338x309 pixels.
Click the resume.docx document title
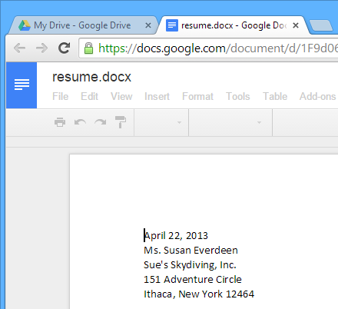pyautogui.click(x=91, y=77)
